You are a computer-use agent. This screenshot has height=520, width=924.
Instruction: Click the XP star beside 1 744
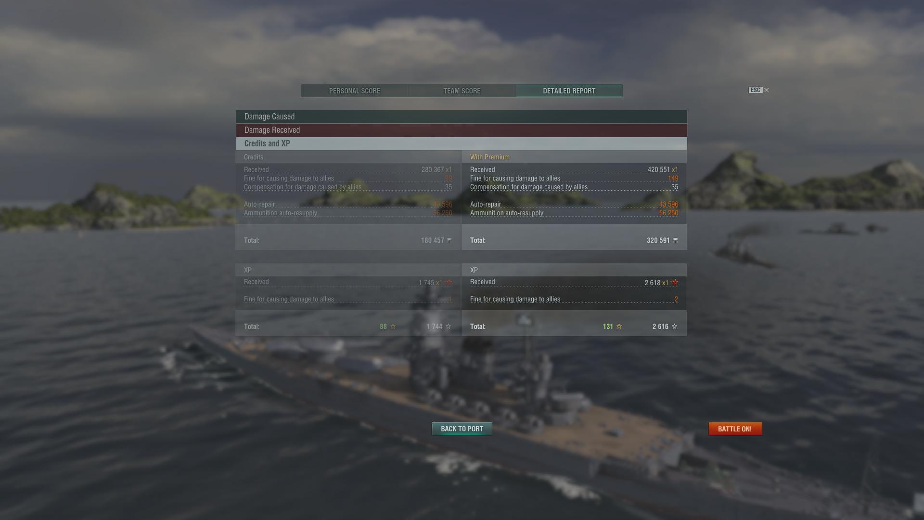pos(449,326)
